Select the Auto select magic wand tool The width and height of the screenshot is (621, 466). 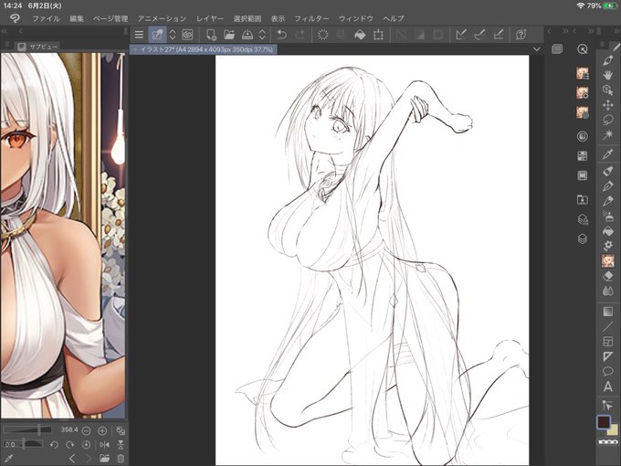(x=608, y=134)
